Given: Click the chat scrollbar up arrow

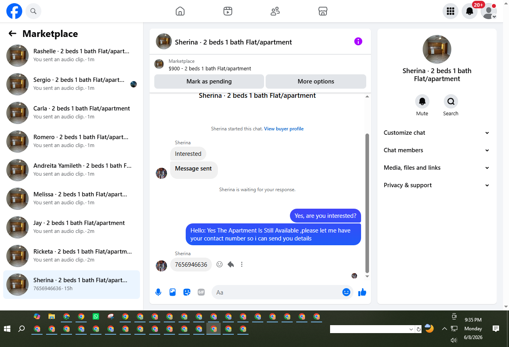Looking at the screenshot, I should (x=367, y=96).
